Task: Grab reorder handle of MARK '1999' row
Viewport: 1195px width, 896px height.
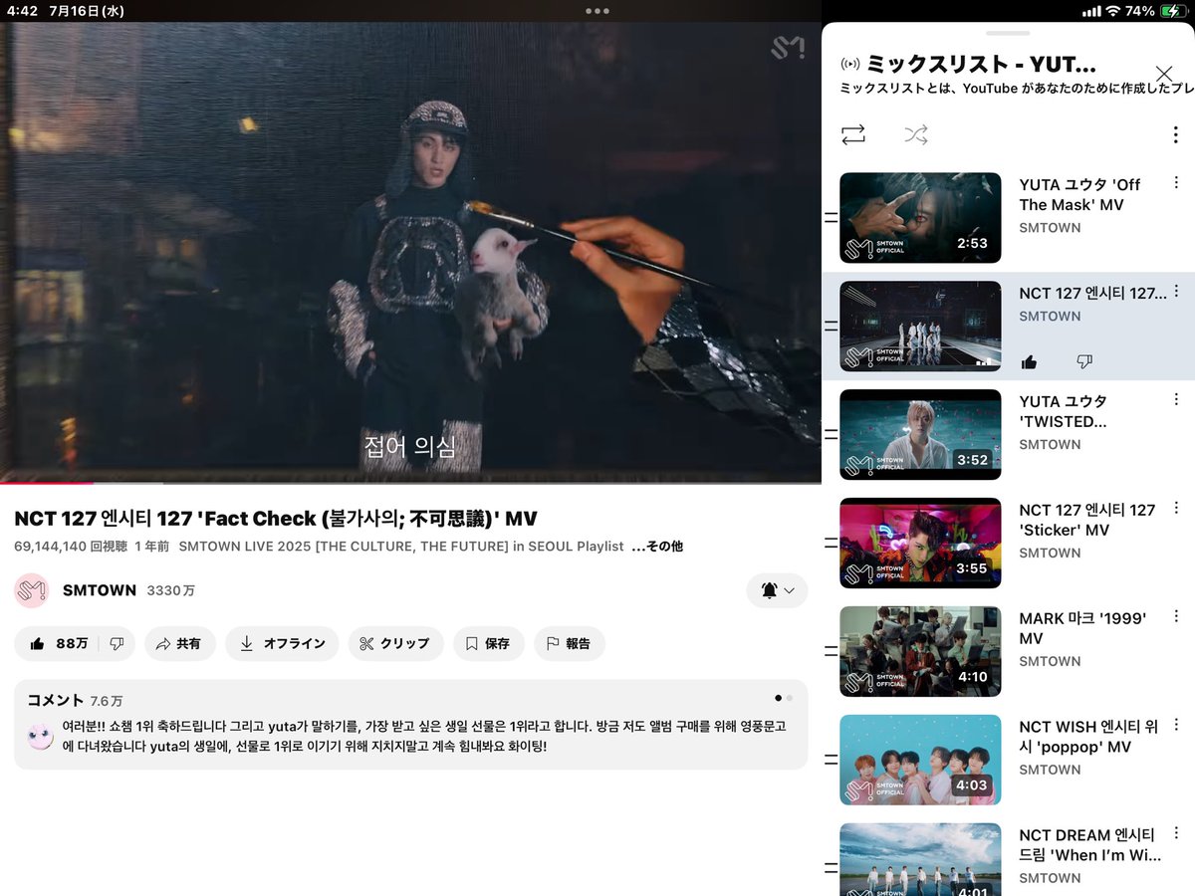Action: [x=831, y=652]
